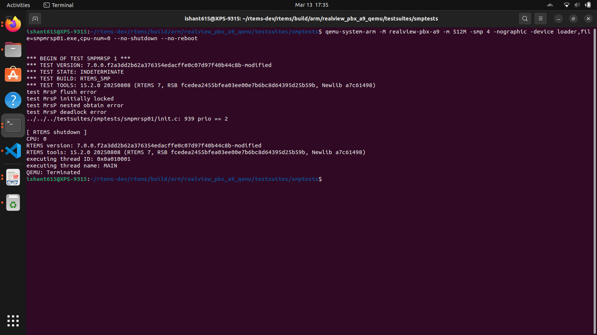This screenshot has width=597, height=335.
Task: Click the Activities button
Action: tap(18, 5)
